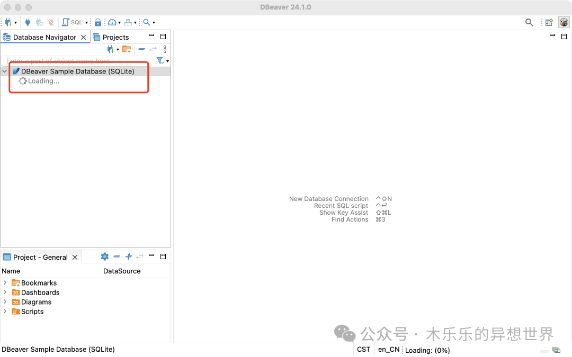
Task: Click the Create Folder icon in navigator
Action: pyautogui.click(x=127, y=49)
